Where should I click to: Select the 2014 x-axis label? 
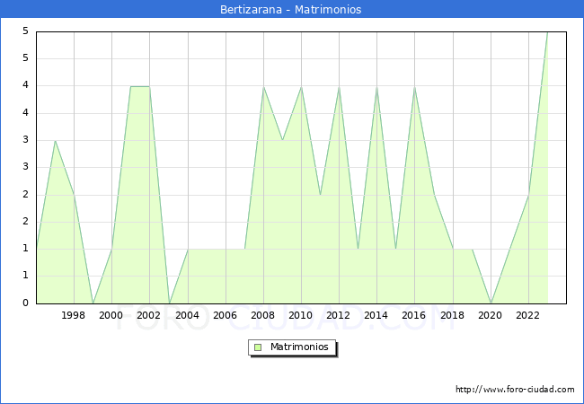click(376, 315)
